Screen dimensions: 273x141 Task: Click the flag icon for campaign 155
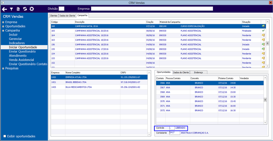pyautogui.click(x=263, y=49)
